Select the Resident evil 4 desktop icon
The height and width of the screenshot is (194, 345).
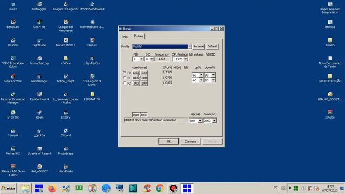click(x=39, y=96)
